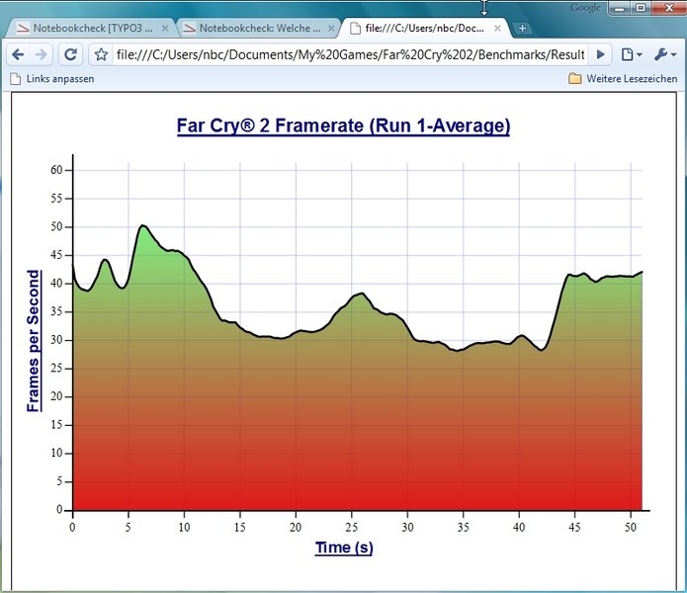This screenshot has height=593, width=687.
Task: Click the address bar URL field
Action: point(351,54)
